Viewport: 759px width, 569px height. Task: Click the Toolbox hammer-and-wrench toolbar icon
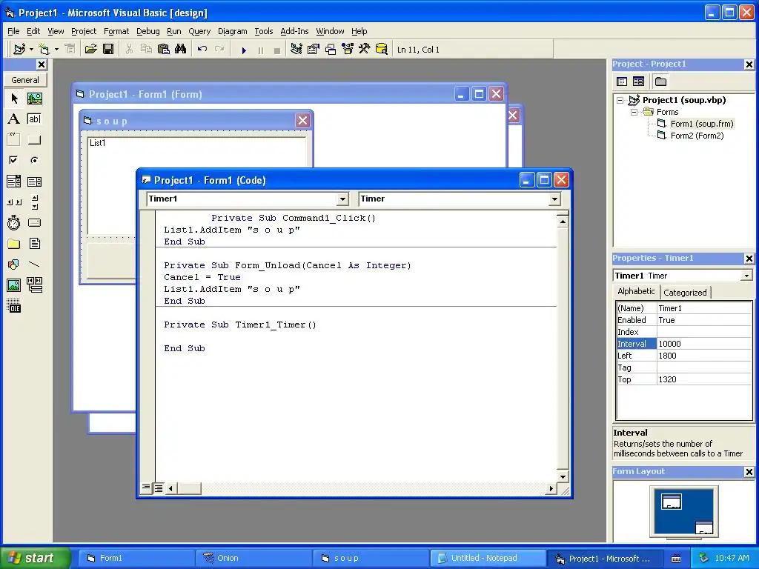point(365,49)
